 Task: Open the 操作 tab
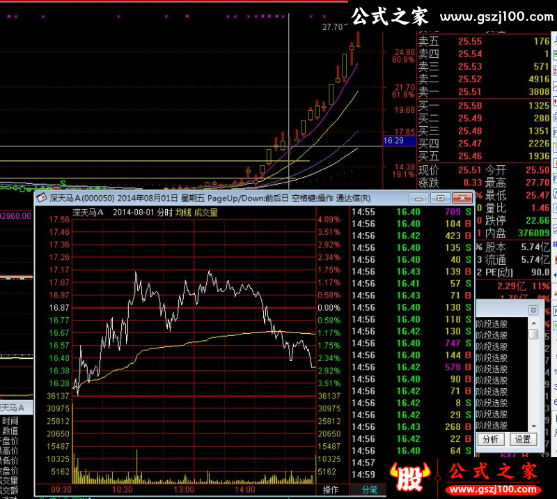[330, 490]
